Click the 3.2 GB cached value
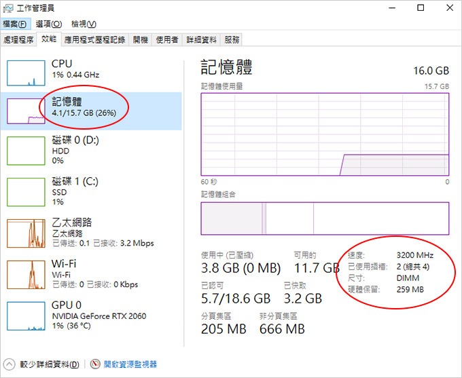462x378 pixels. pyautogui.click(x=303, y=299)
